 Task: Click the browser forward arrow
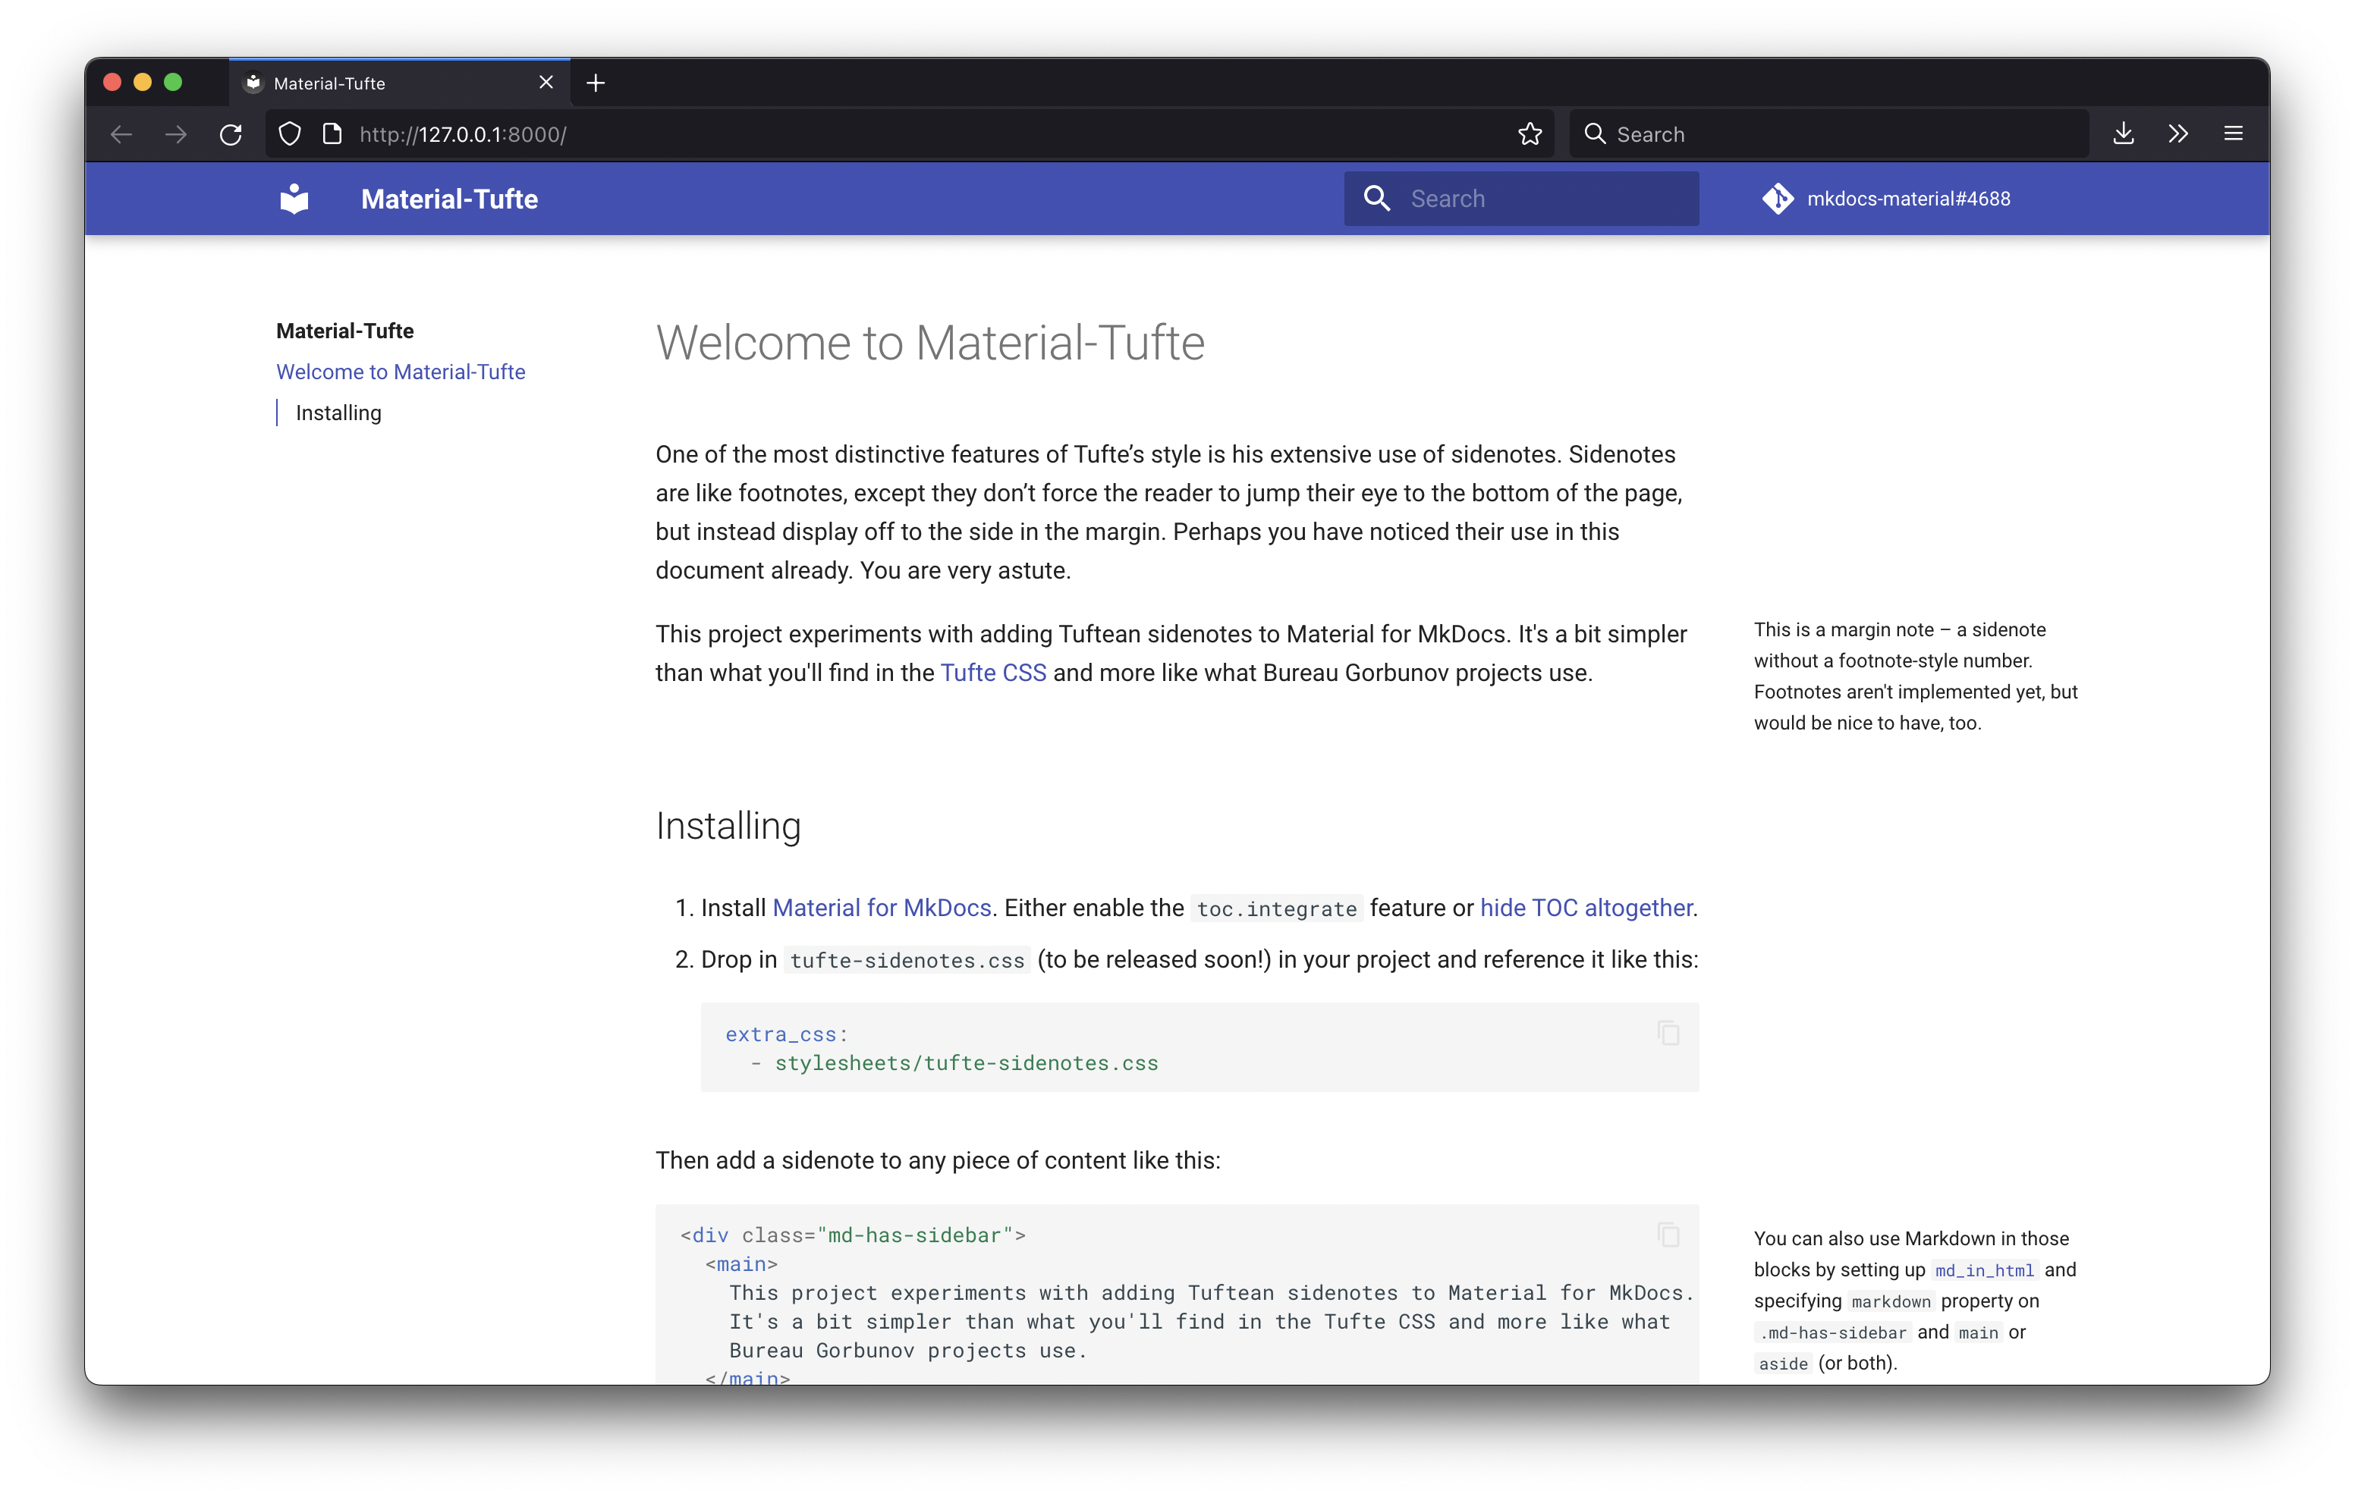click(176, 134)
